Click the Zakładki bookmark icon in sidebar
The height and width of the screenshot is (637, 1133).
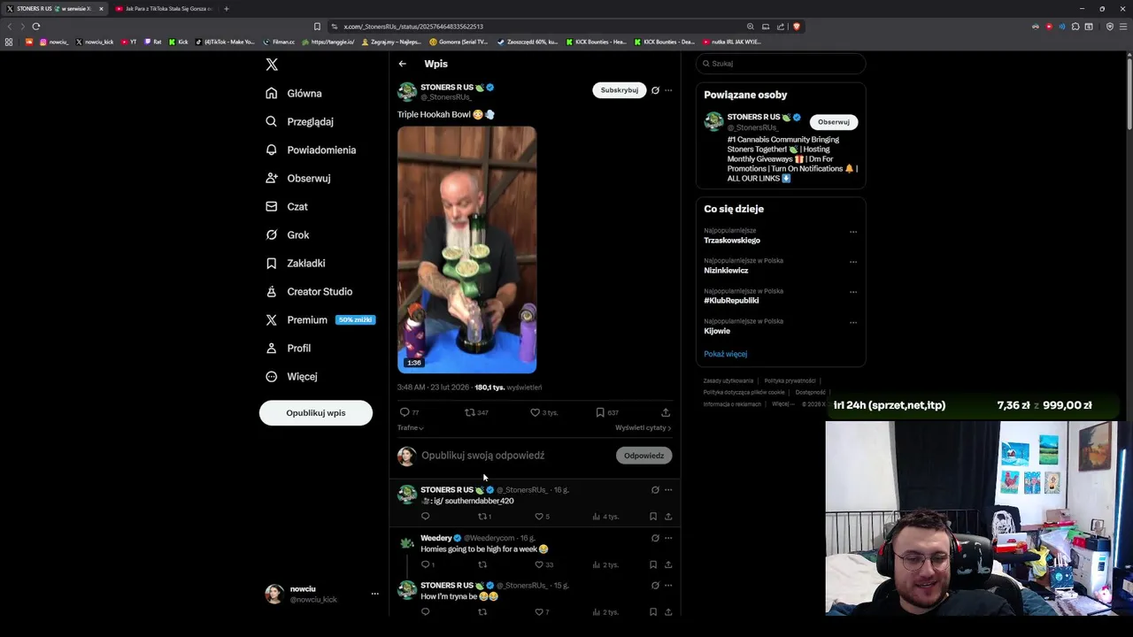click(x=272, y=263)
